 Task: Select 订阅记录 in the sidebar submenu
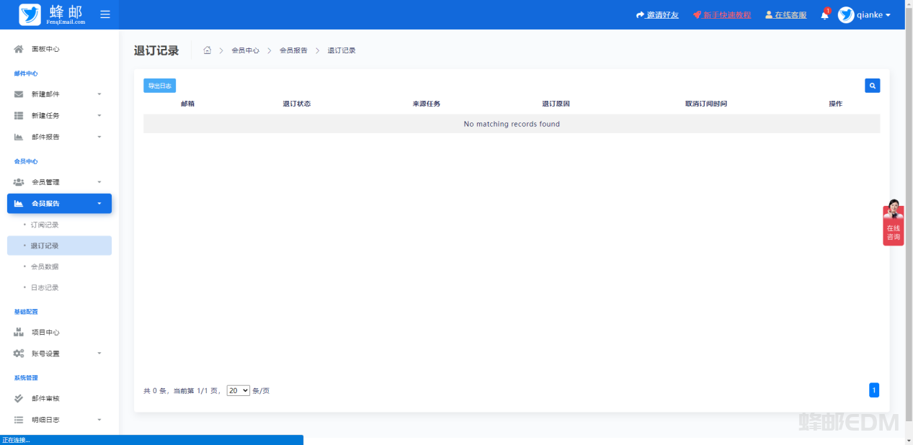tap(45, 225)
